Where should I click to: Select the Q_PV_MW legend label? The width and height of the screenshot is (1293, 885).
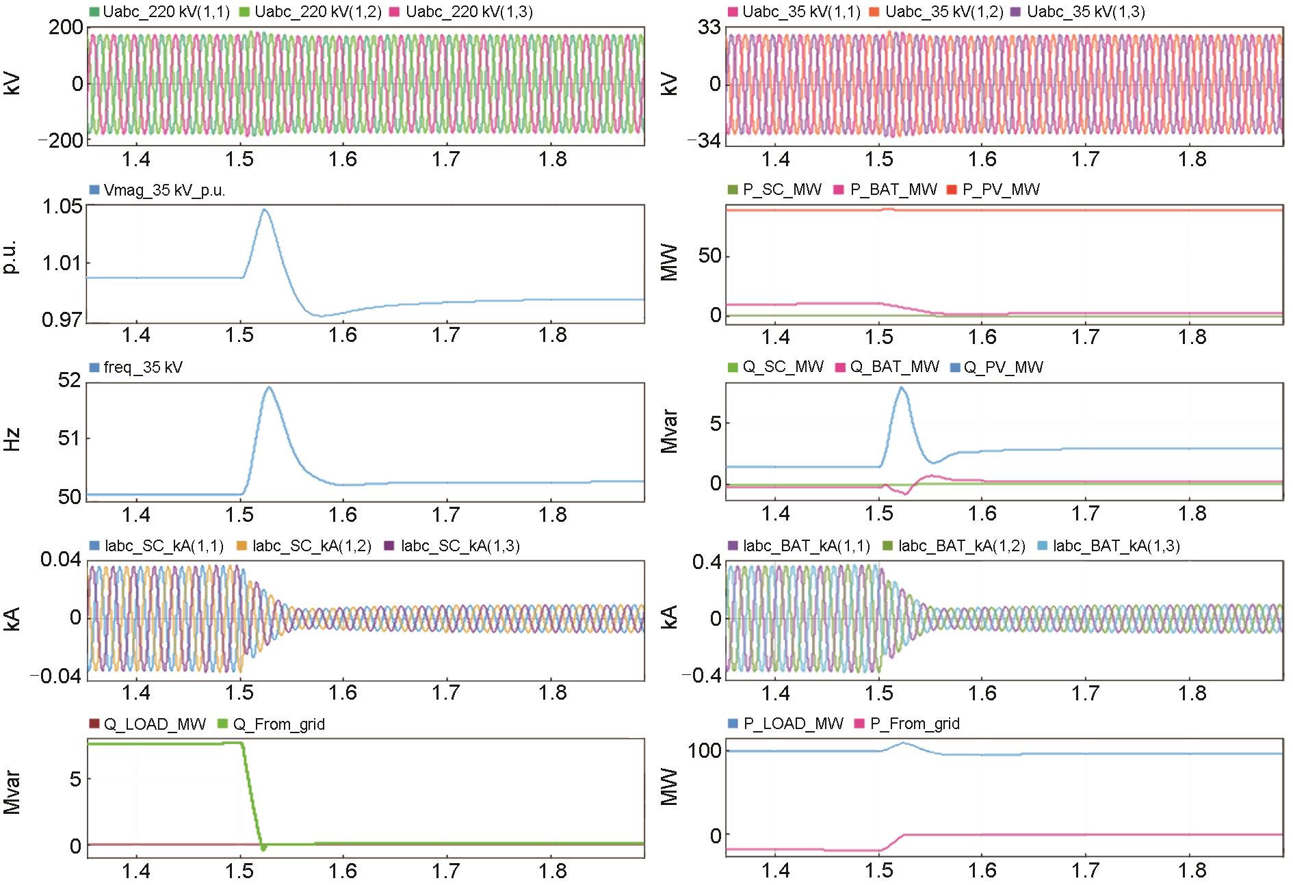pos(1003,367)
